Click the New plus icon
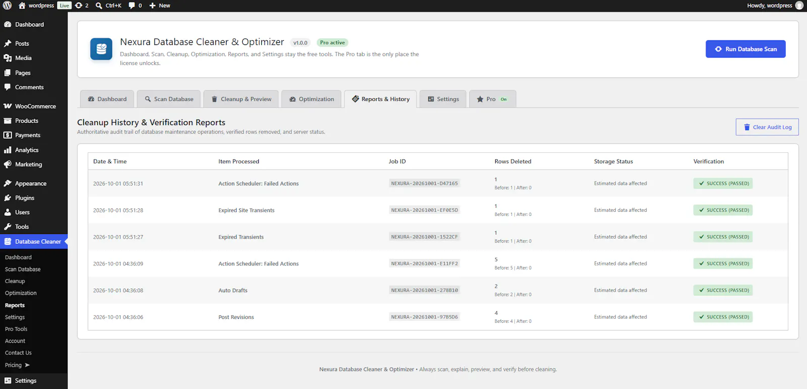807x389 pixels. (x=152, y=6)
